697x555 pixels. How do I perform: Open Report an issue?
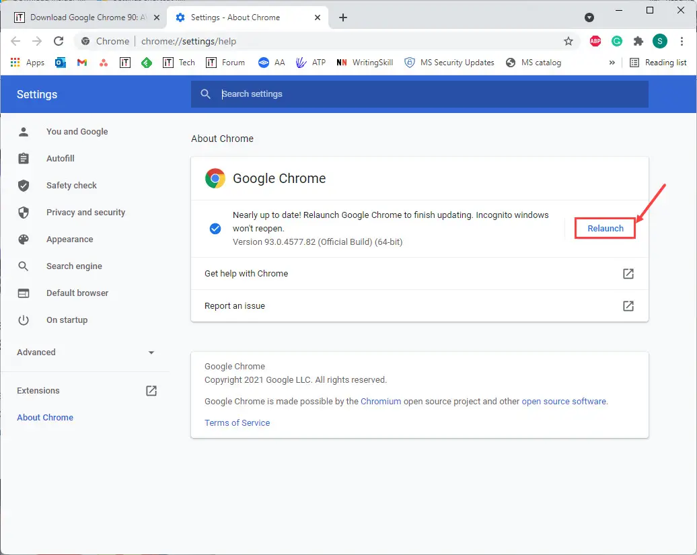click(420, 305)
